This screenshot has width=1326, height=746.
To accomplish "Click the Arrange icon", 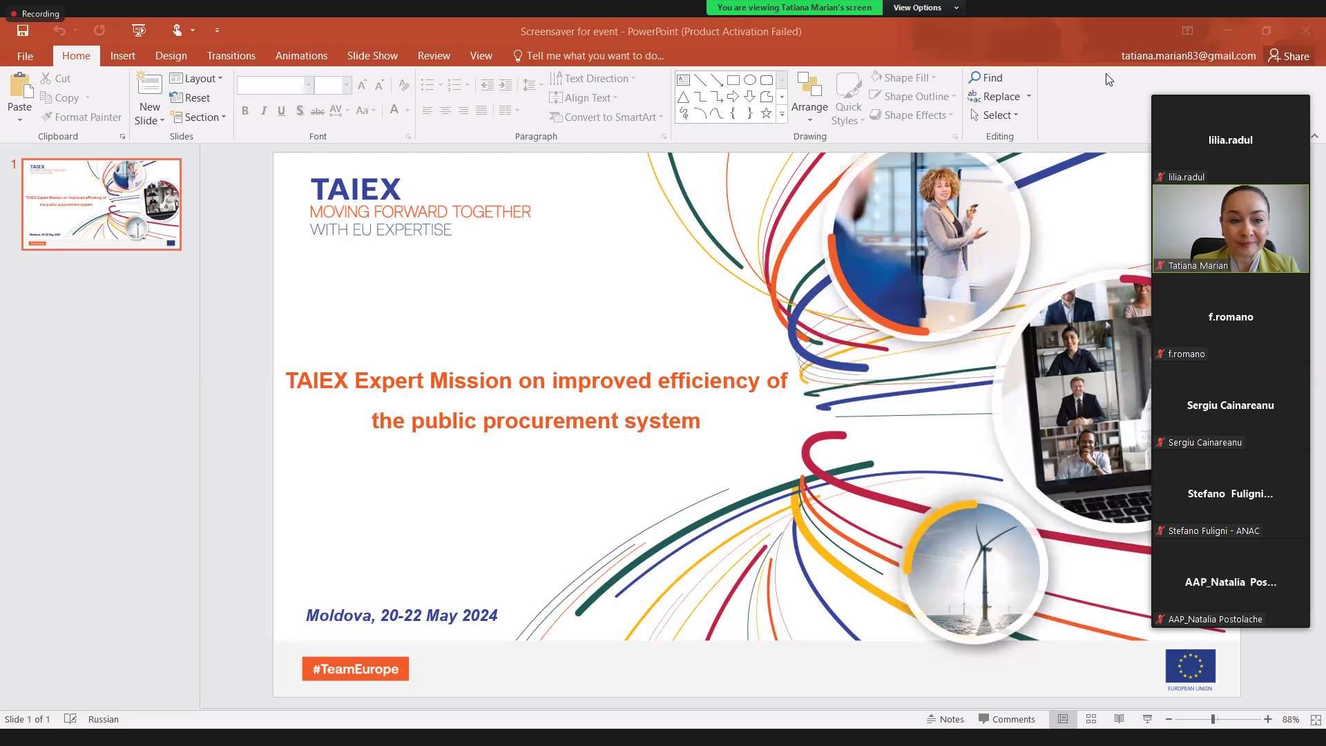I will point(809,85).
